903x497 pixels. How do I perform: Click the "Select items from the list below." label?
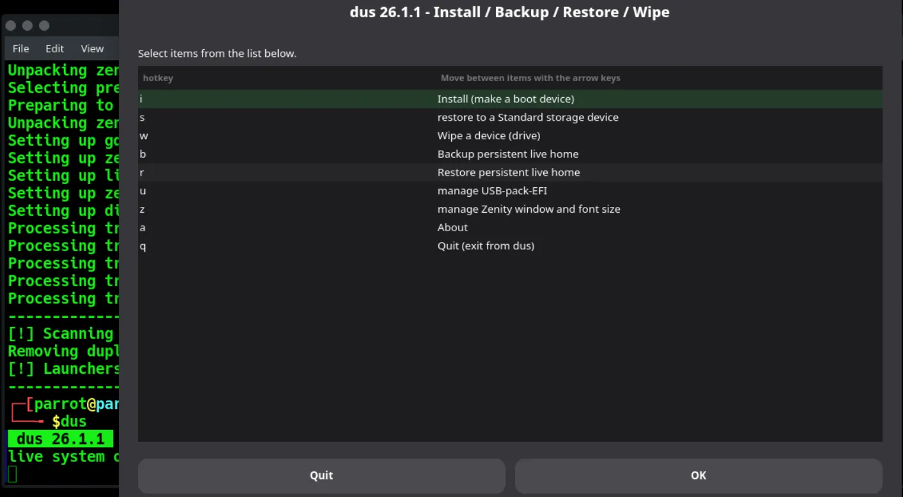(x=217, y=54)
